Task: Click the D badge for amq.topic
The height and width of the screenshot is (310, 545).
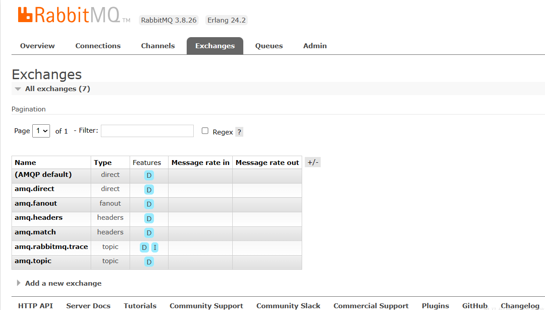Action: click(149, 262)
